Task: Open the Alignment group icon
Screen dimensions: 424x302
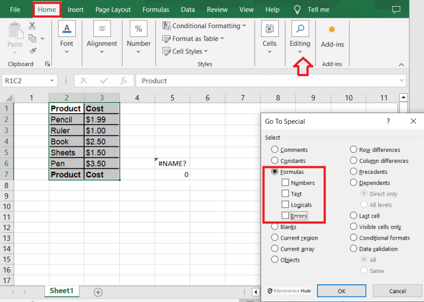Action: (102, 29)
